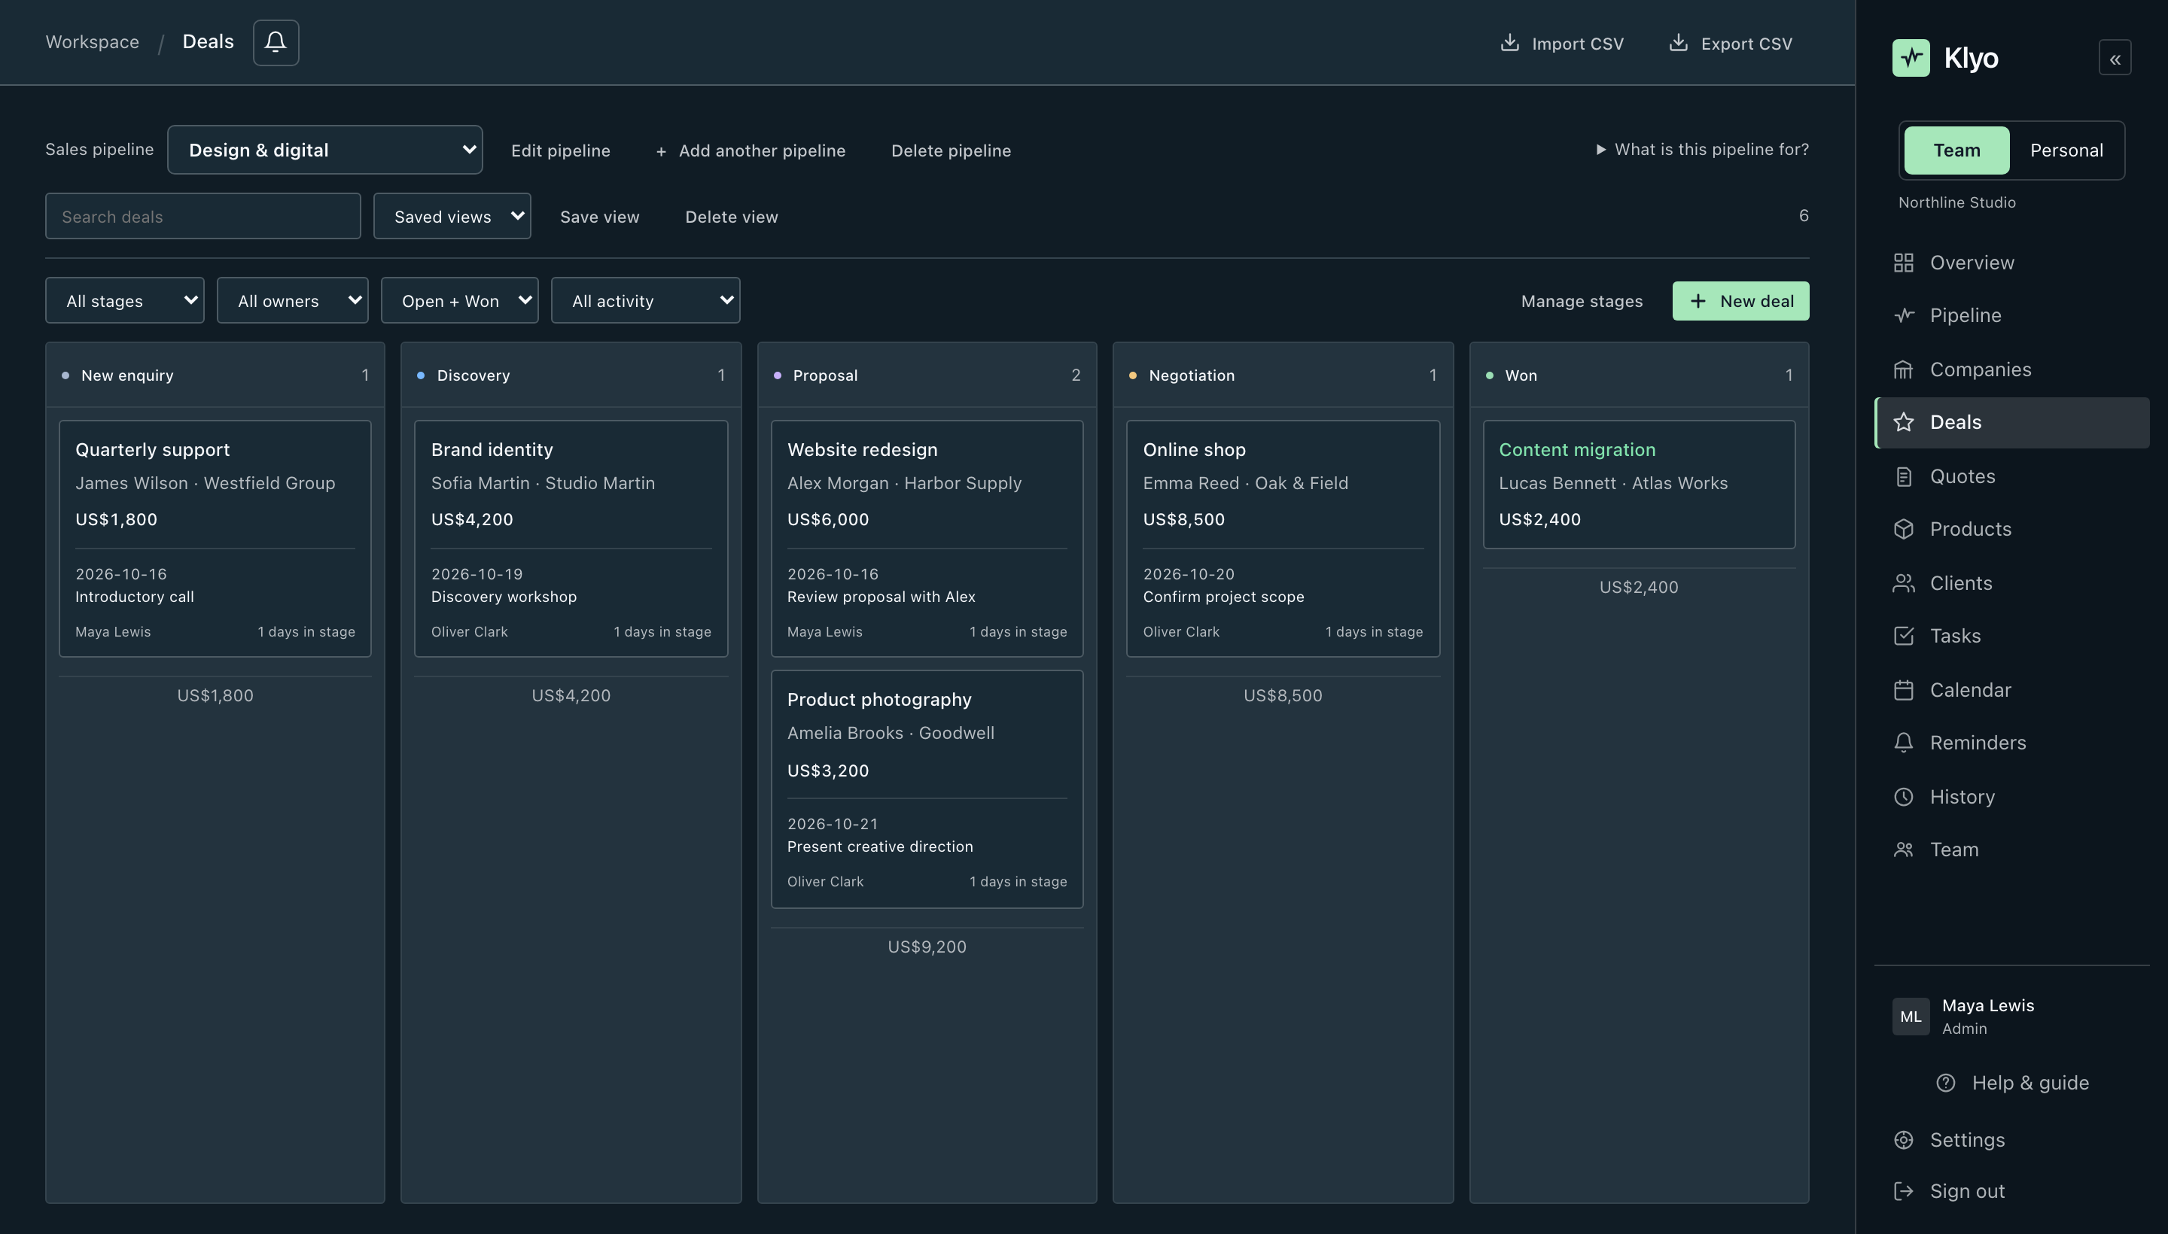Open the Brand identity deal card
The image size is (2168, 1234).
point(571,538)
